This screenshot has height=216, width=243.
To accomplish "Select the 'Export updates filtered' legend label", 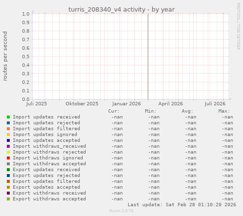I will [x=46, y=181].
